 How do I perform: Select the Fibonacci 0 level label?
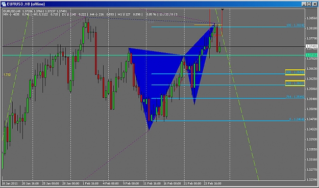(x=297, y=119)
